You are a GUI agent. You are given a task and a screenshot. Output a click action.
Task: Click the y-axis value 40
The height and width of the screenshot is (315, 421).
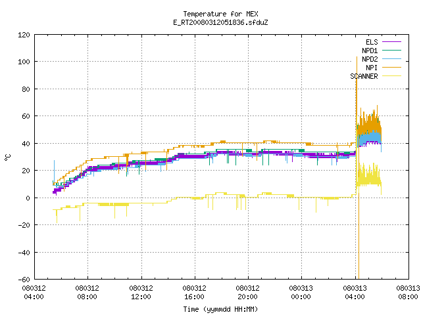(x=26, y=144)
